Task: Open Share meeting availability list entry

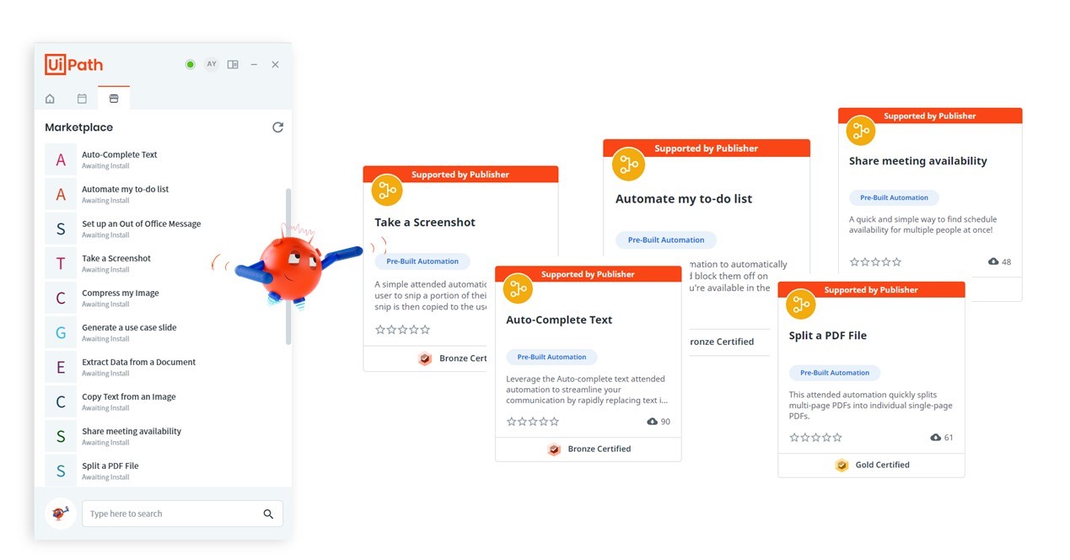Action: click(164, 436)
